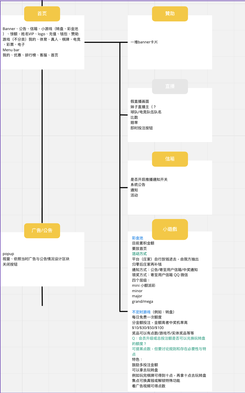Image resolution: width=245 pixels, height=393 pixels.
Task: Click the green 活动方式 heading
Action: coord(139,254)
